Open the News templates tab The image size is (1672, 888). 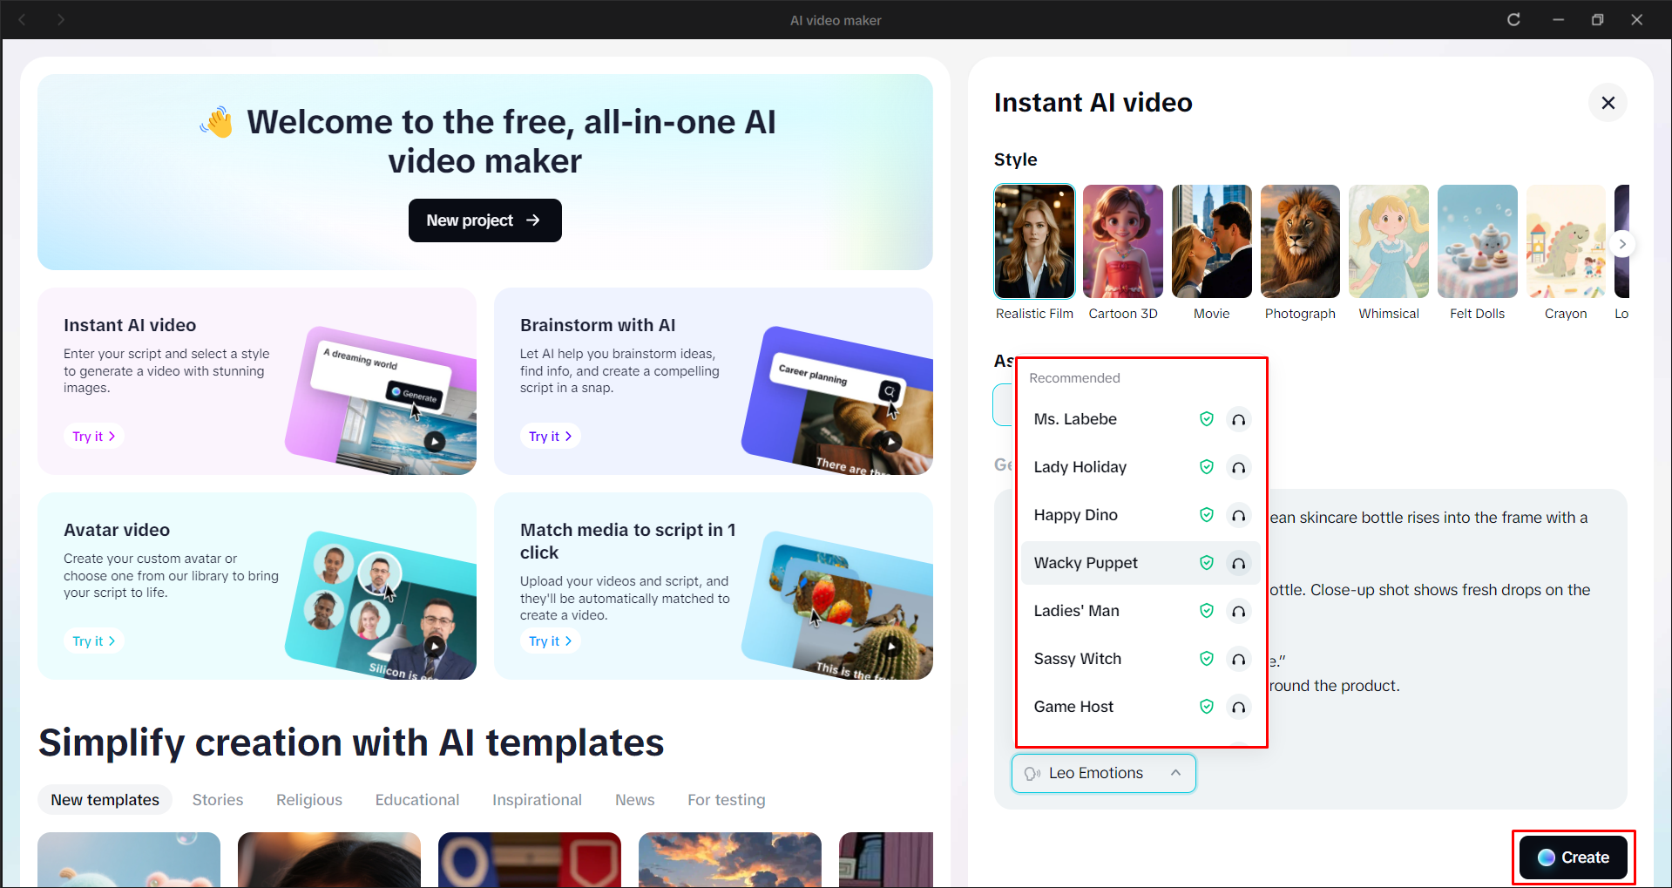coord(634,800)
